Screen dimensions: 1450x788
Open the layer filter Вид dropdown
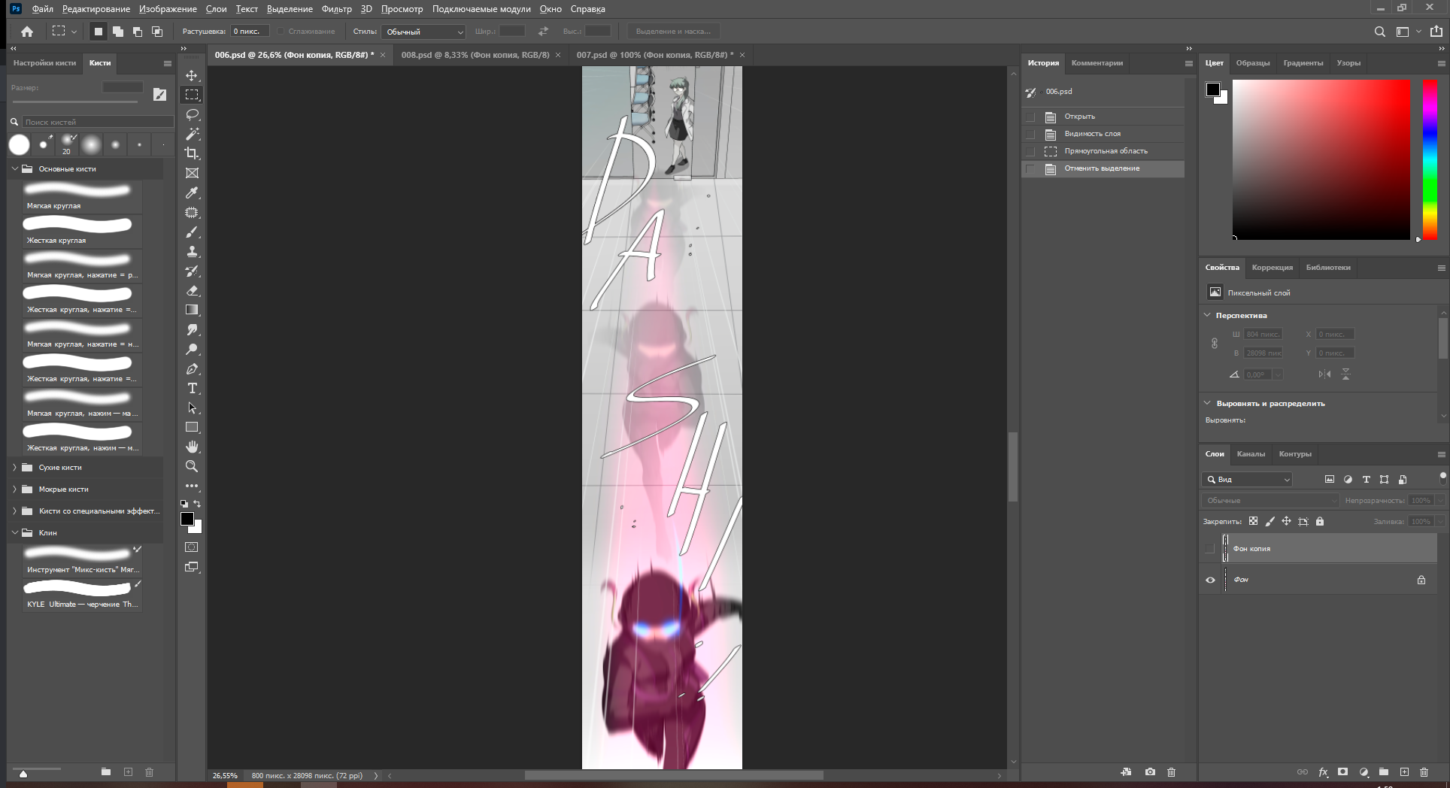[1248, 480]
